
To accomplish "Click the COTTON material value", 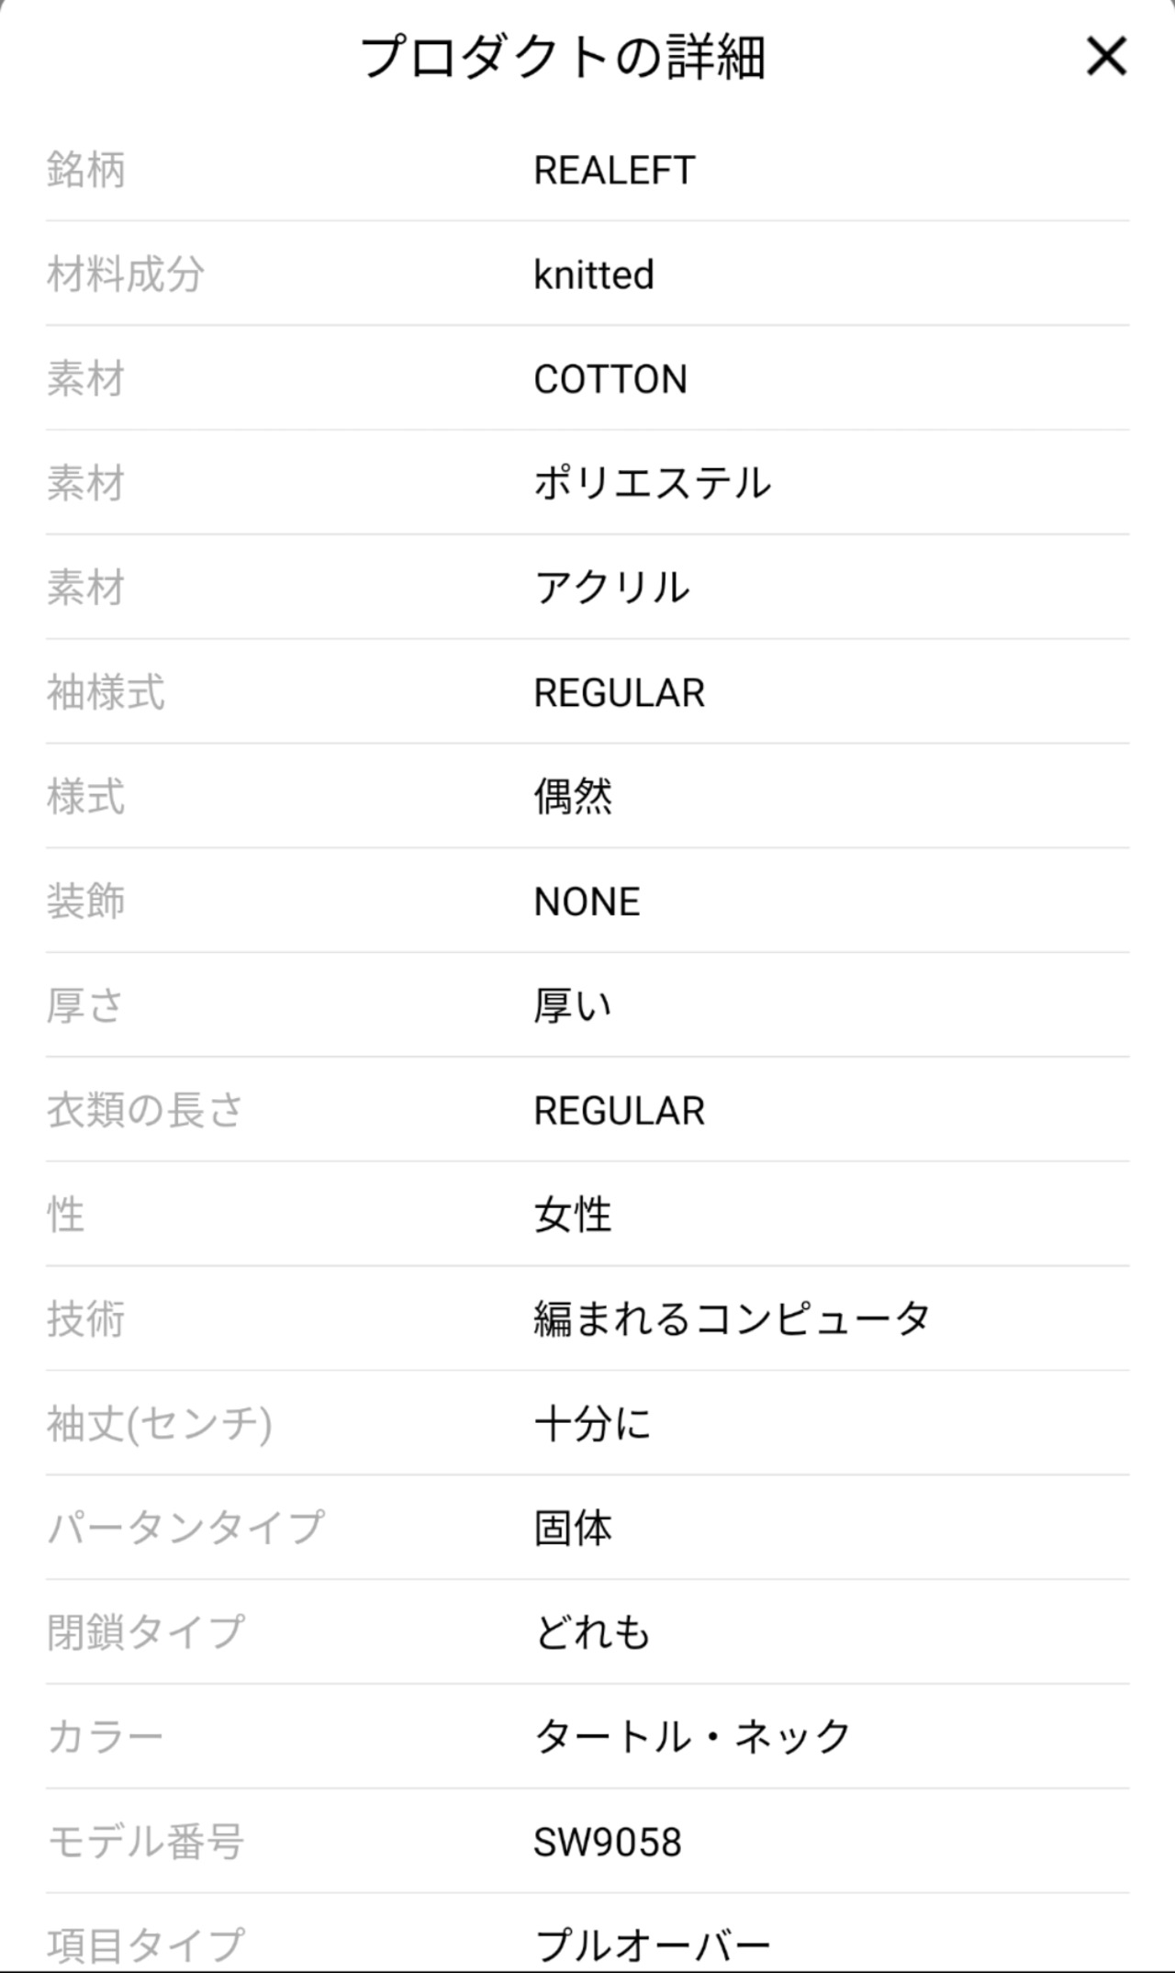I will [610, 379].
